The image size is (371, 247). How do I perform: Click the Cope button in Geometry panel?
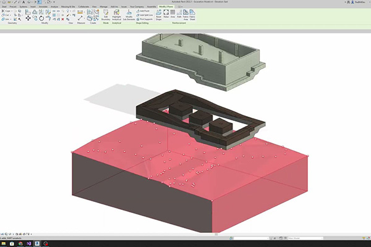coord(6,11)
